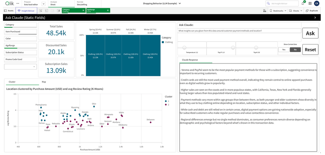
Task: Open the insight chart grid icon
Action: 264,11
